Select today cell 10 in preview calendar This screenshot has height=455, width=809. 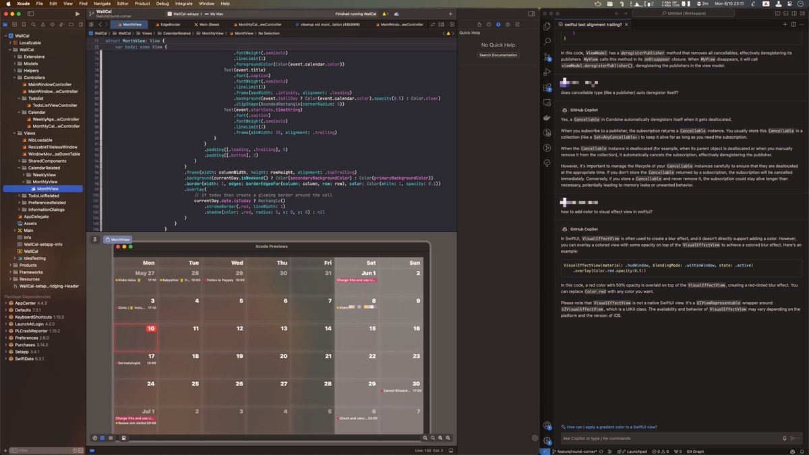point(136,337)
